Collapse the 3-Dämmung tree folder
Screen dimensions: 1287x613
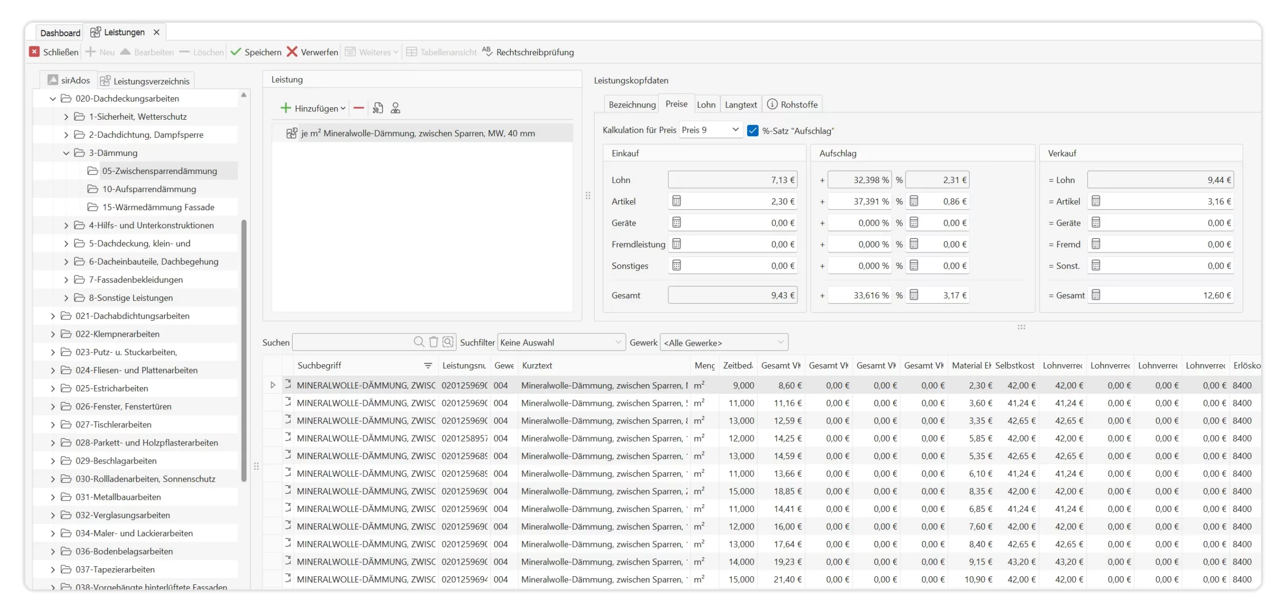point(66,153)
